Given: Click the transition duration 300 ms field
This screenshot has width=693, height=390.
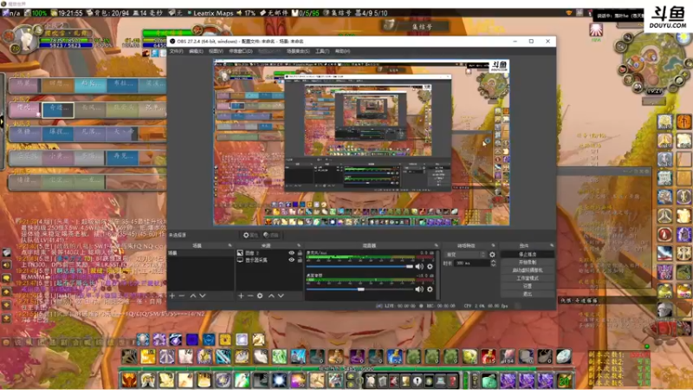Looking at the screenshot, I should pos(472,263).
